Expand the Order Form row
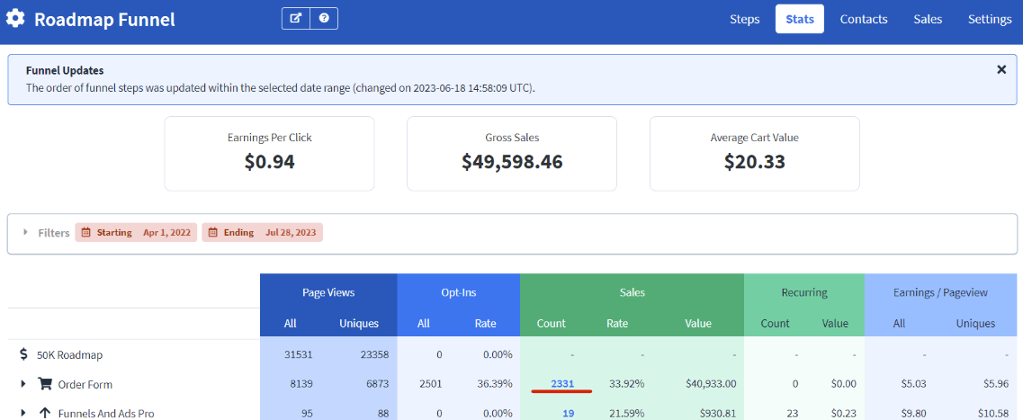1023x420 pixels. click(23, 384)
